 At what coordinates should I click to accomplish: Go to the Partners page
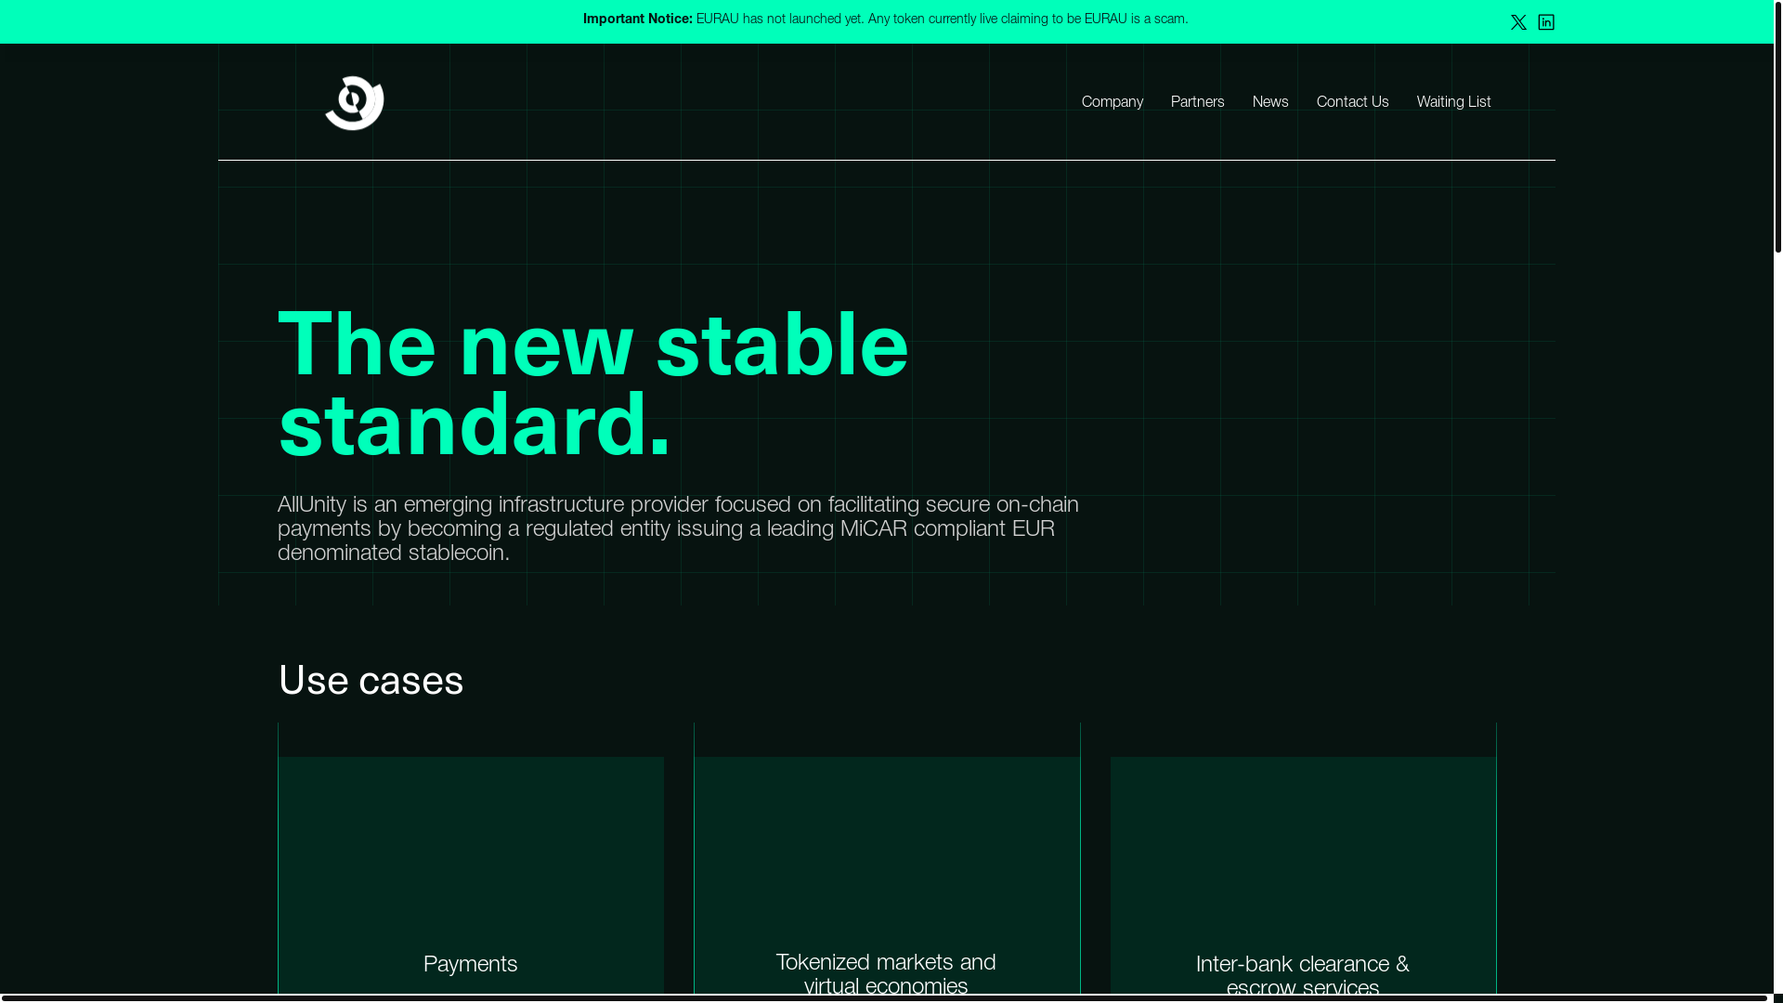click(x=1197, y=103)
